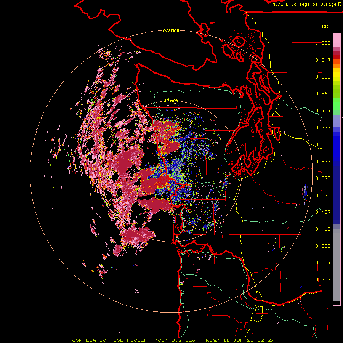
Task: Click the 0.253 color scale value
Action: click(323, 280)
